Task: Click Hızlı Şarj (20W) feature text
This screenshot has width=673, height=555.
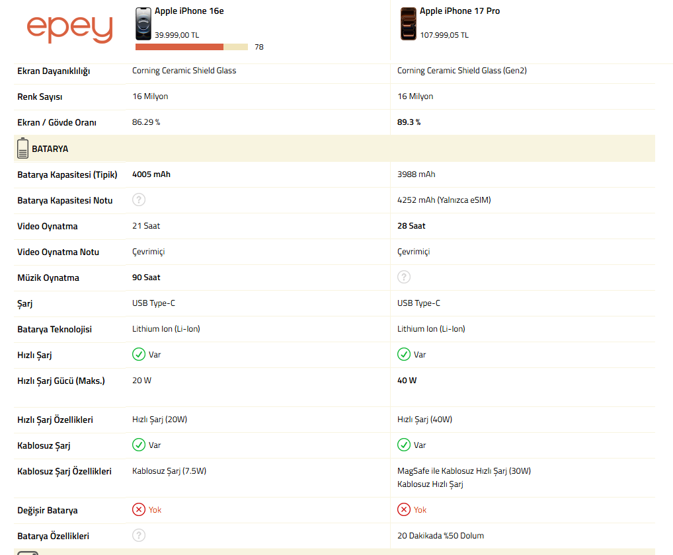Action: 160,420
